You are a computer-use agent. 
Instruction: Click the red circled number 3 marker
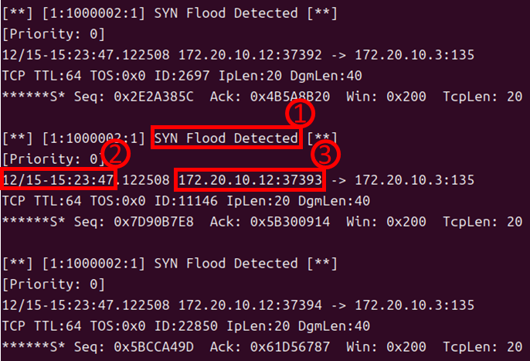click(325, 155)
